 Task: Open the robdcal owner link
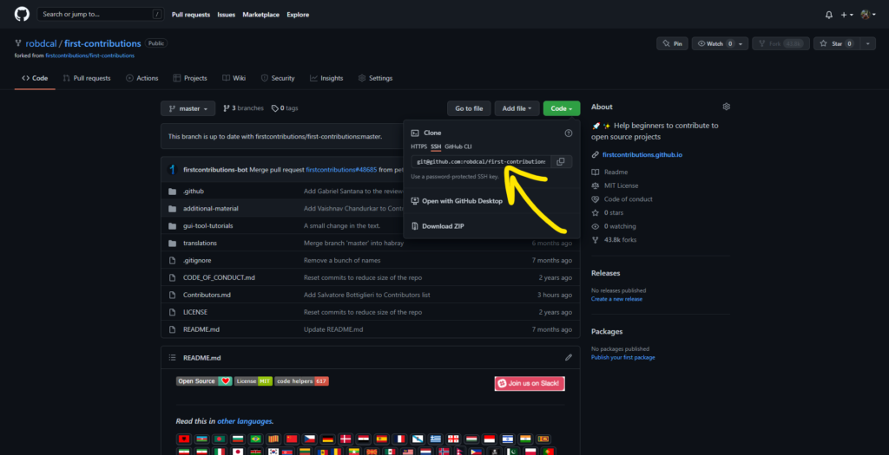[x=41, y=43]
